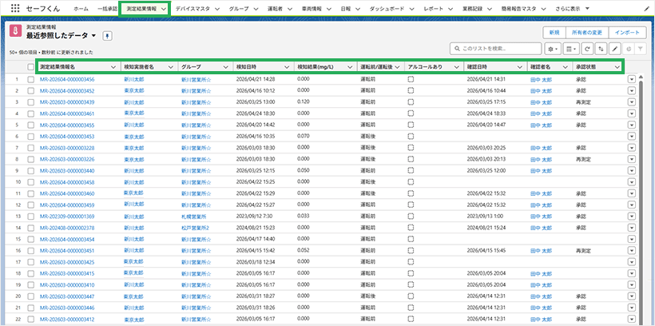Open 承認状態 column header dropdown
This screenshot has height=326, width=655.
[x=617, y=66]
